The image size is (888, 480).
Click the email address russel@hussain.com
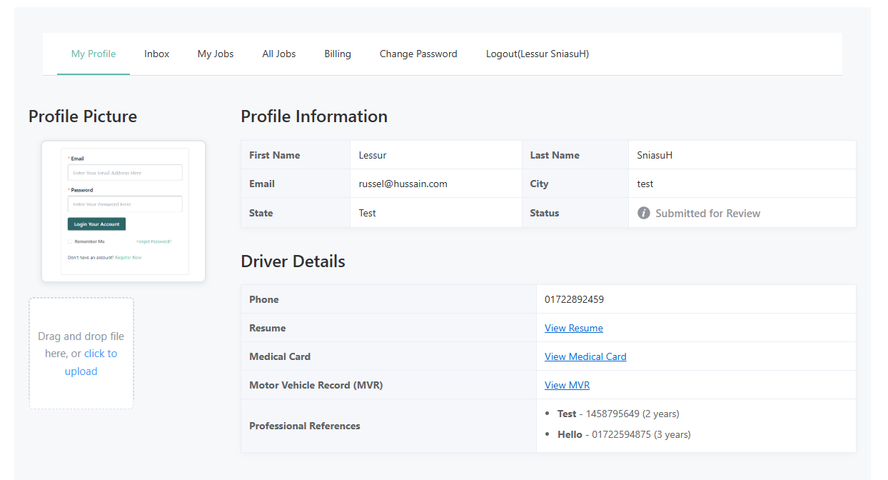pyautogui.click(x=403, y=184)
